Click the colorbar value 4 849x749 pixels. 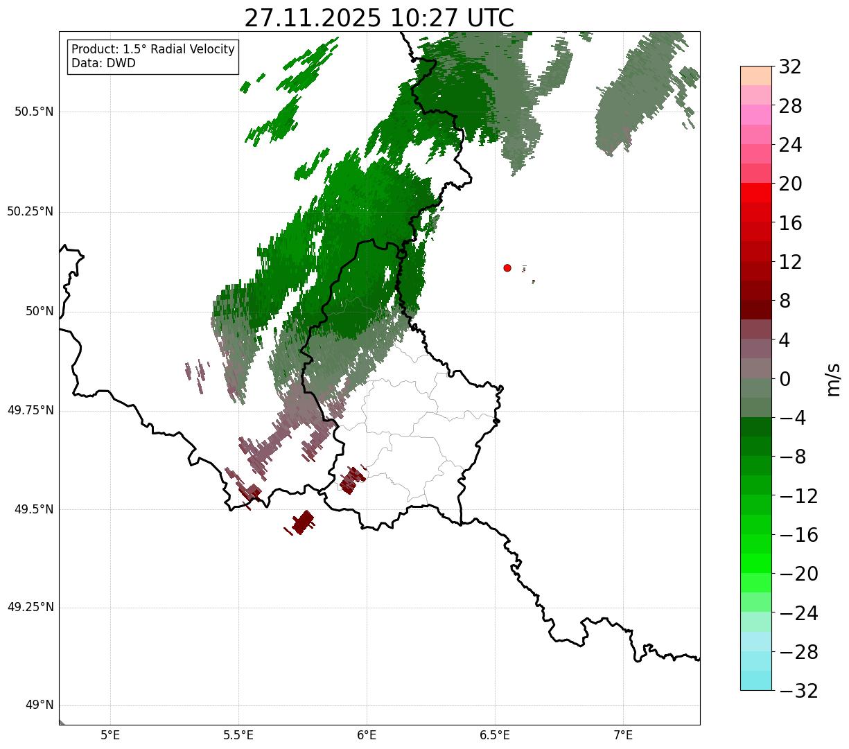(785, 340)
